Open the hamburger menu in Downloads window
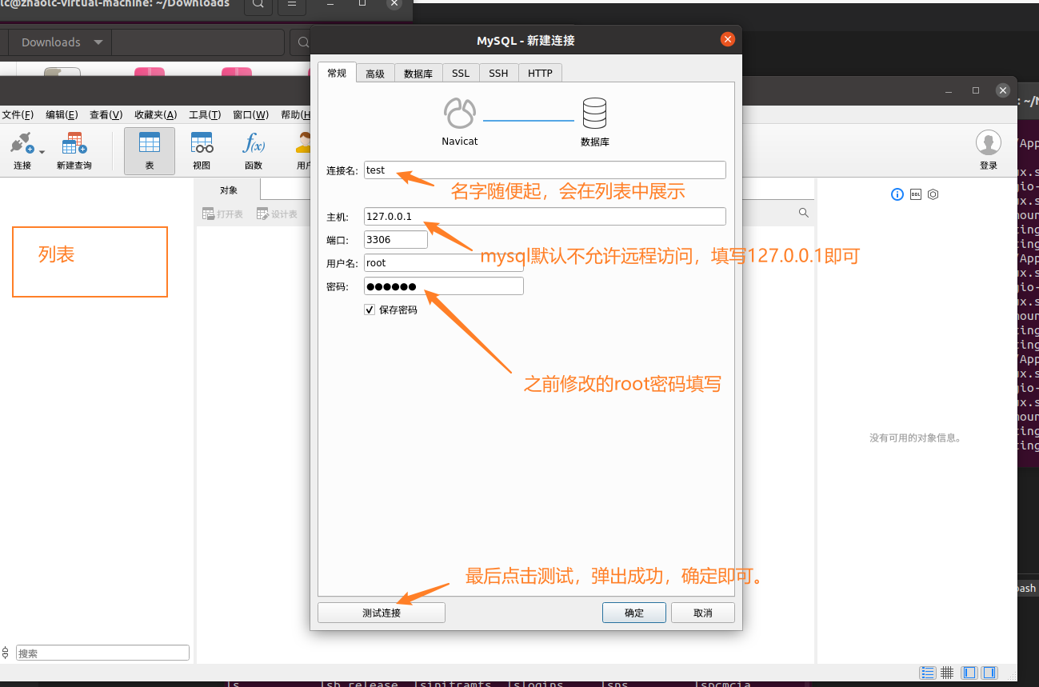 (292, 5)
